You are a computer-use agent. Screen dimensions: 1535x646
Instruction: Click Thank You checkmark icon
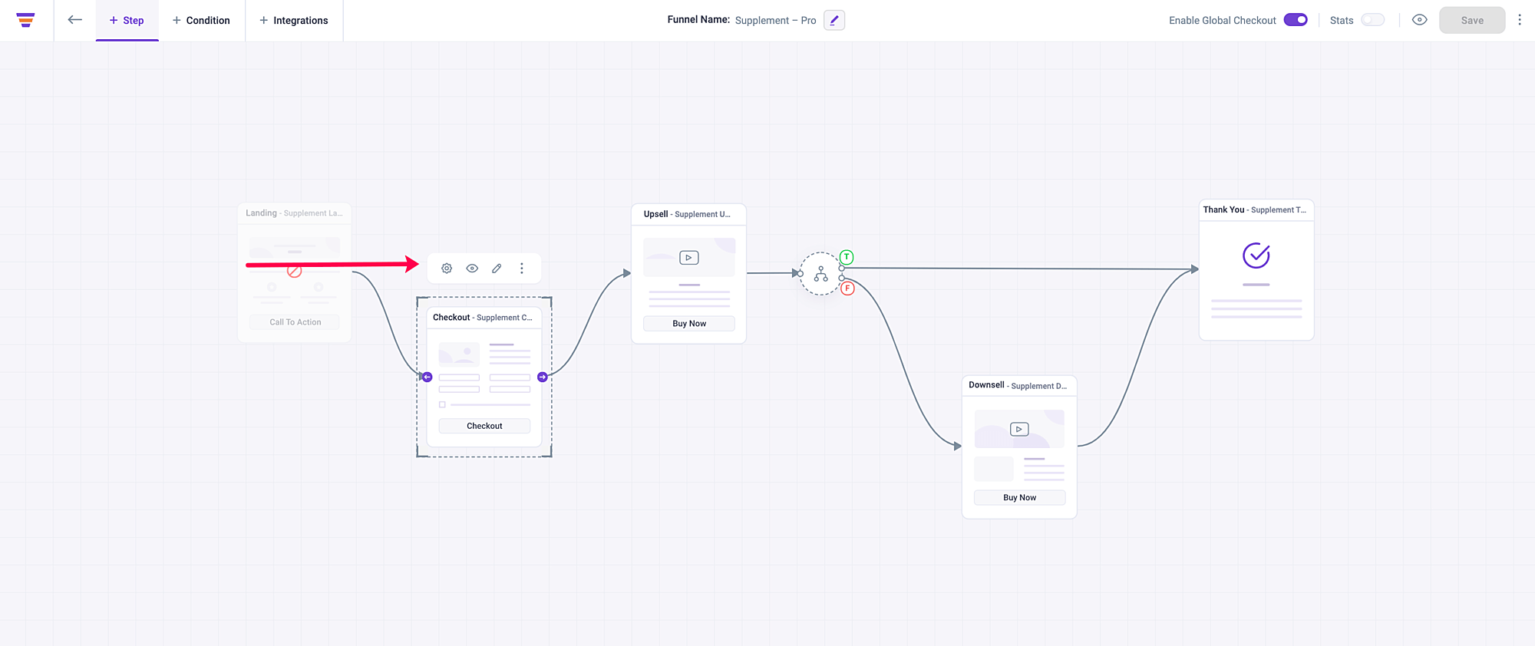pyautogui.click(x=1256, y=255)
